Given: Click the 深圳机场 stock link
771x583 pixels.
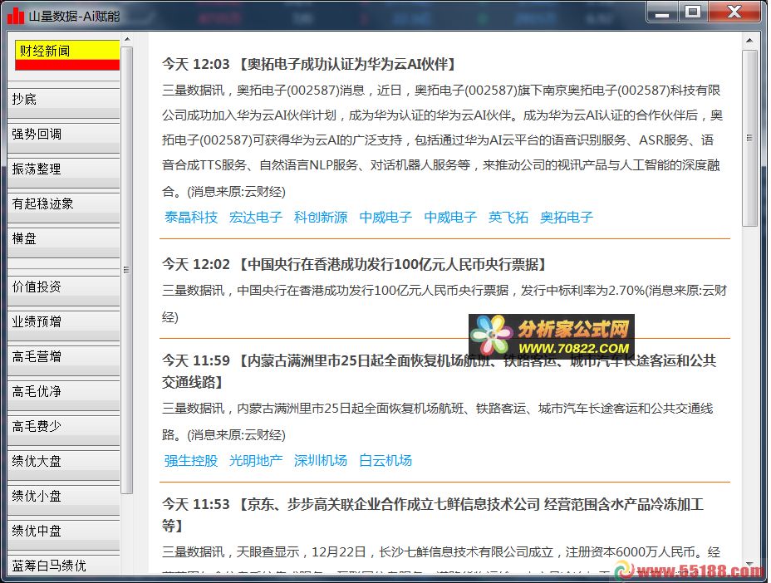Looking at the screenshot, I should 321,461.
